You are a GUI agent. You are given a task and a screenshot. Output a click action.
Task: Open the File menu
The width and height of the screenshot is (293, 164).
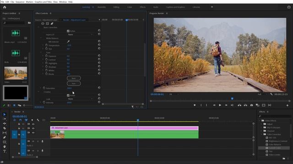pyautogui.click(x=2, y=2)
